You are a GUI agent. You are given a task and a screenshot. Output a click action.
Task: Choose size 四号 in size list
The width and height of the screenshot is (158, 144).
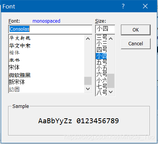tap(102, 50)
